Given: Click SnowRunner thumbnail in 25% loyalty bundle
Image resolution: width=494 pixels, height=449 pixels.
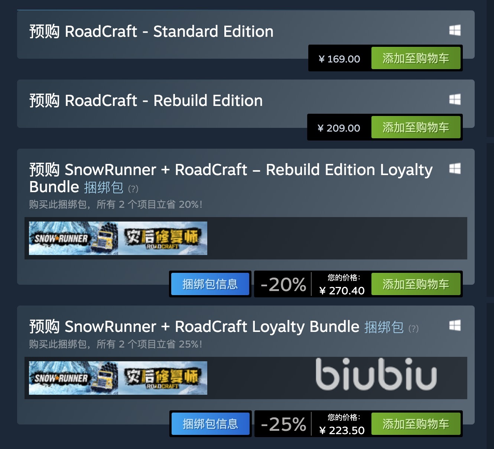Looking at the screenshot, I should (74, 378).
